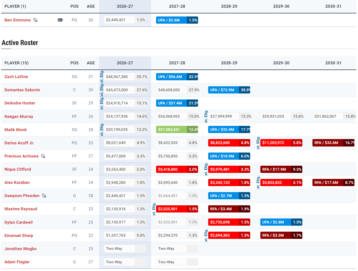Select 2026-27 header in Active Roster table

[x=125, y=63]
